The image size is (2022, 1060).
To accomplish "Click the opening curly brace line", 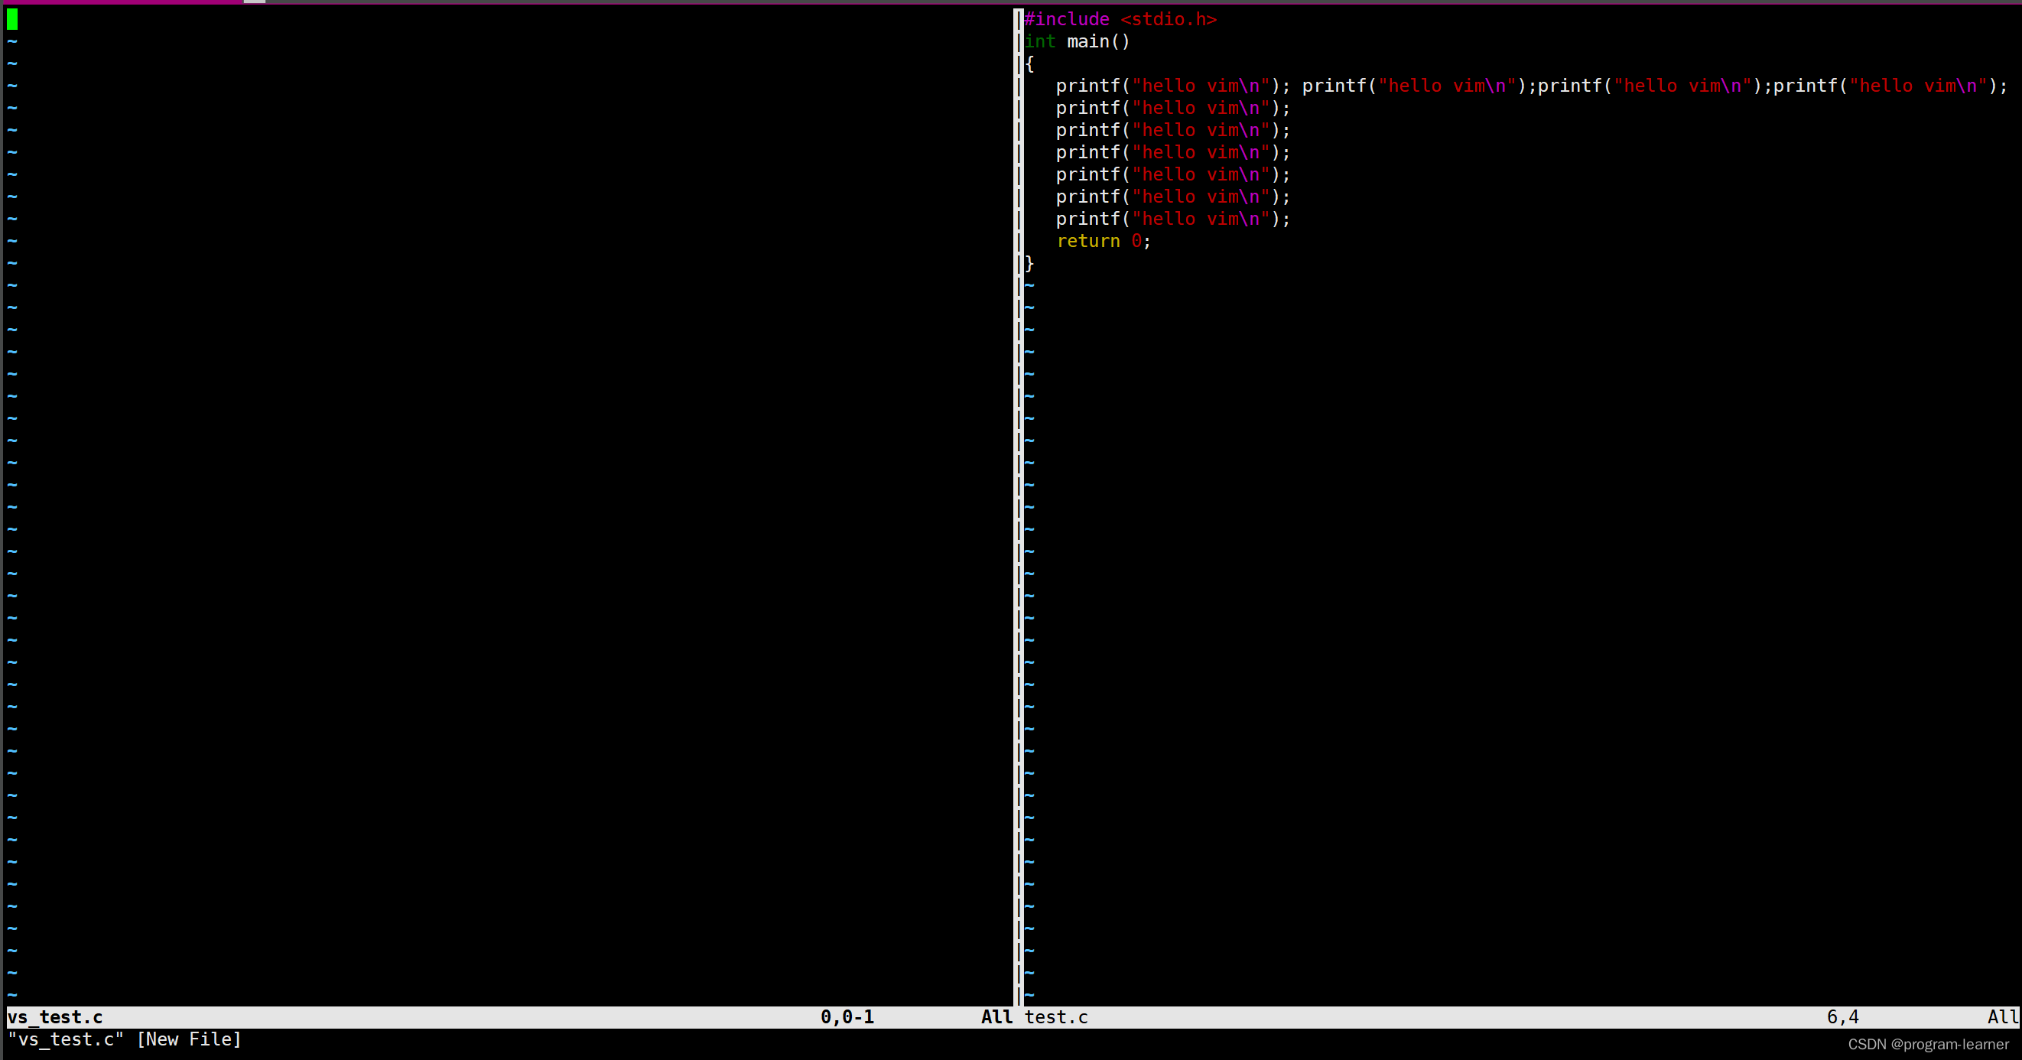I will coord(1029,63).
